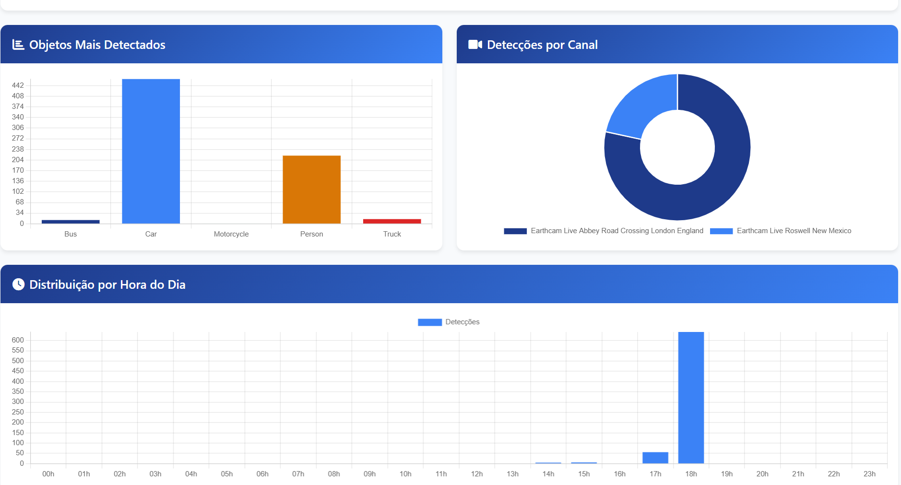Click the small bar at 15h

584,463
